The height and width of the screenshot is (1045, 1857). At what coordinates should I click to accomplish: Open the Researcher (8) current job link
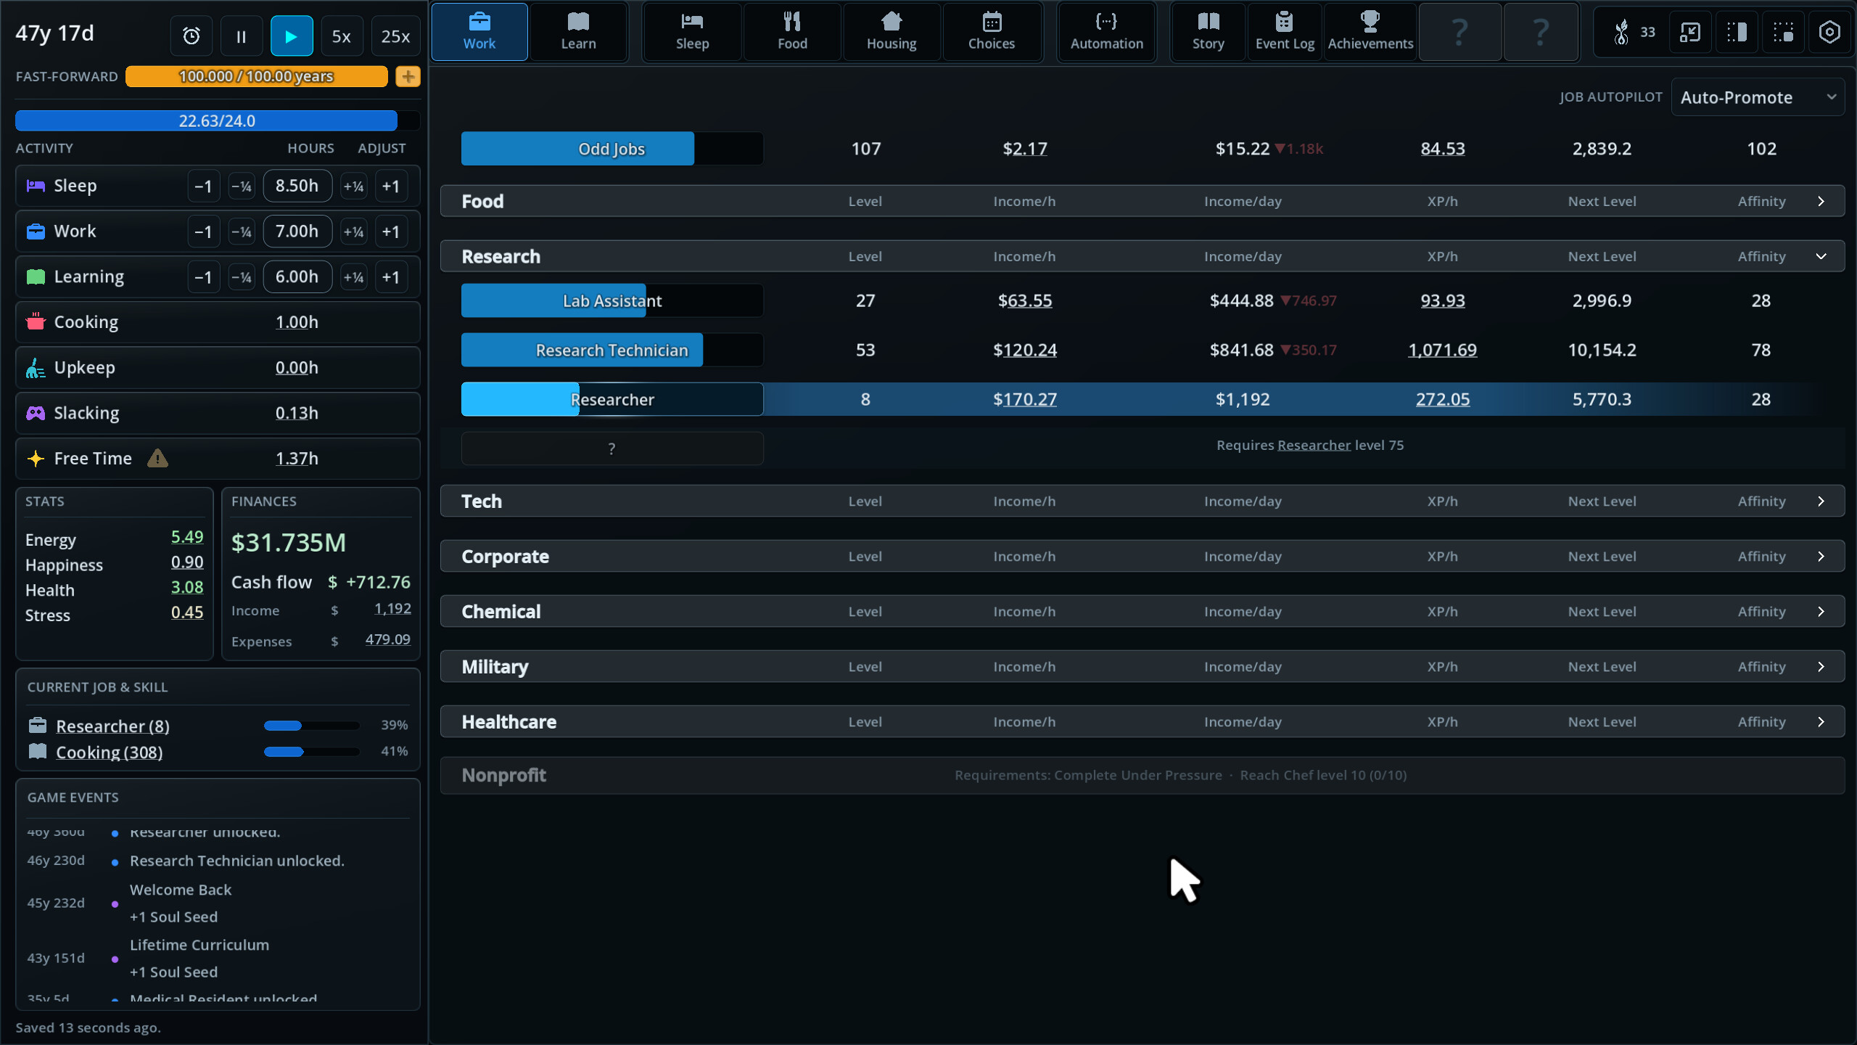(112, 726)
